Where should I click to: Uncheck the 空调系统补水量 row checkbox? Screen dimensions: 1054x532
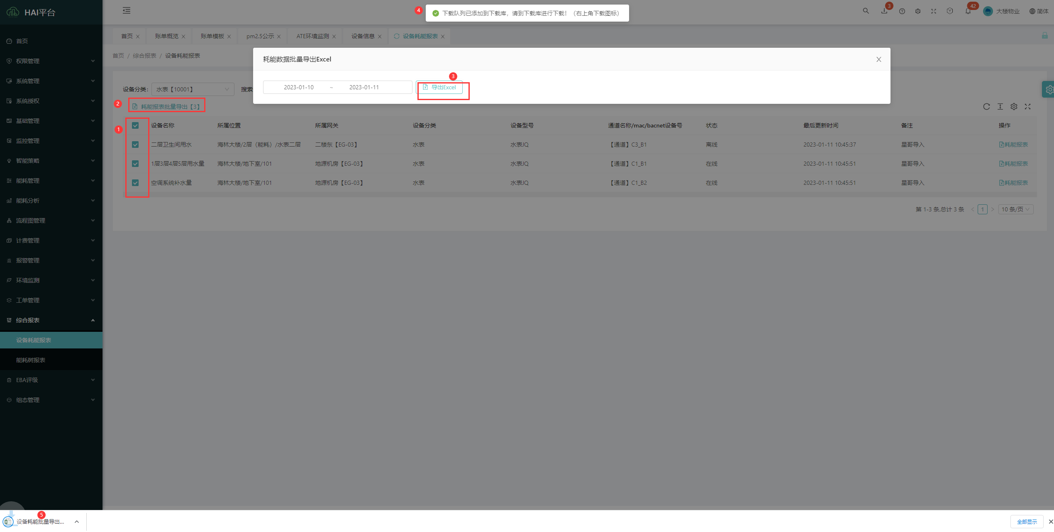tap(135, 183)
